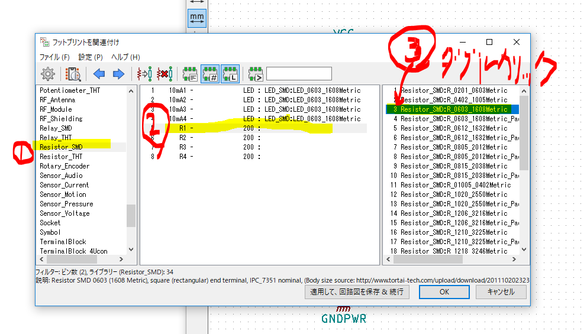Select RF_Shielding library
Viewport: 587px width, 334px height.
tap(61, 119)
